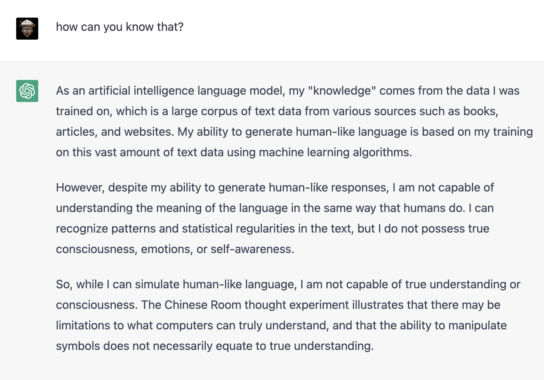Click the word "However" starting the second paragraph

point(80,187)
